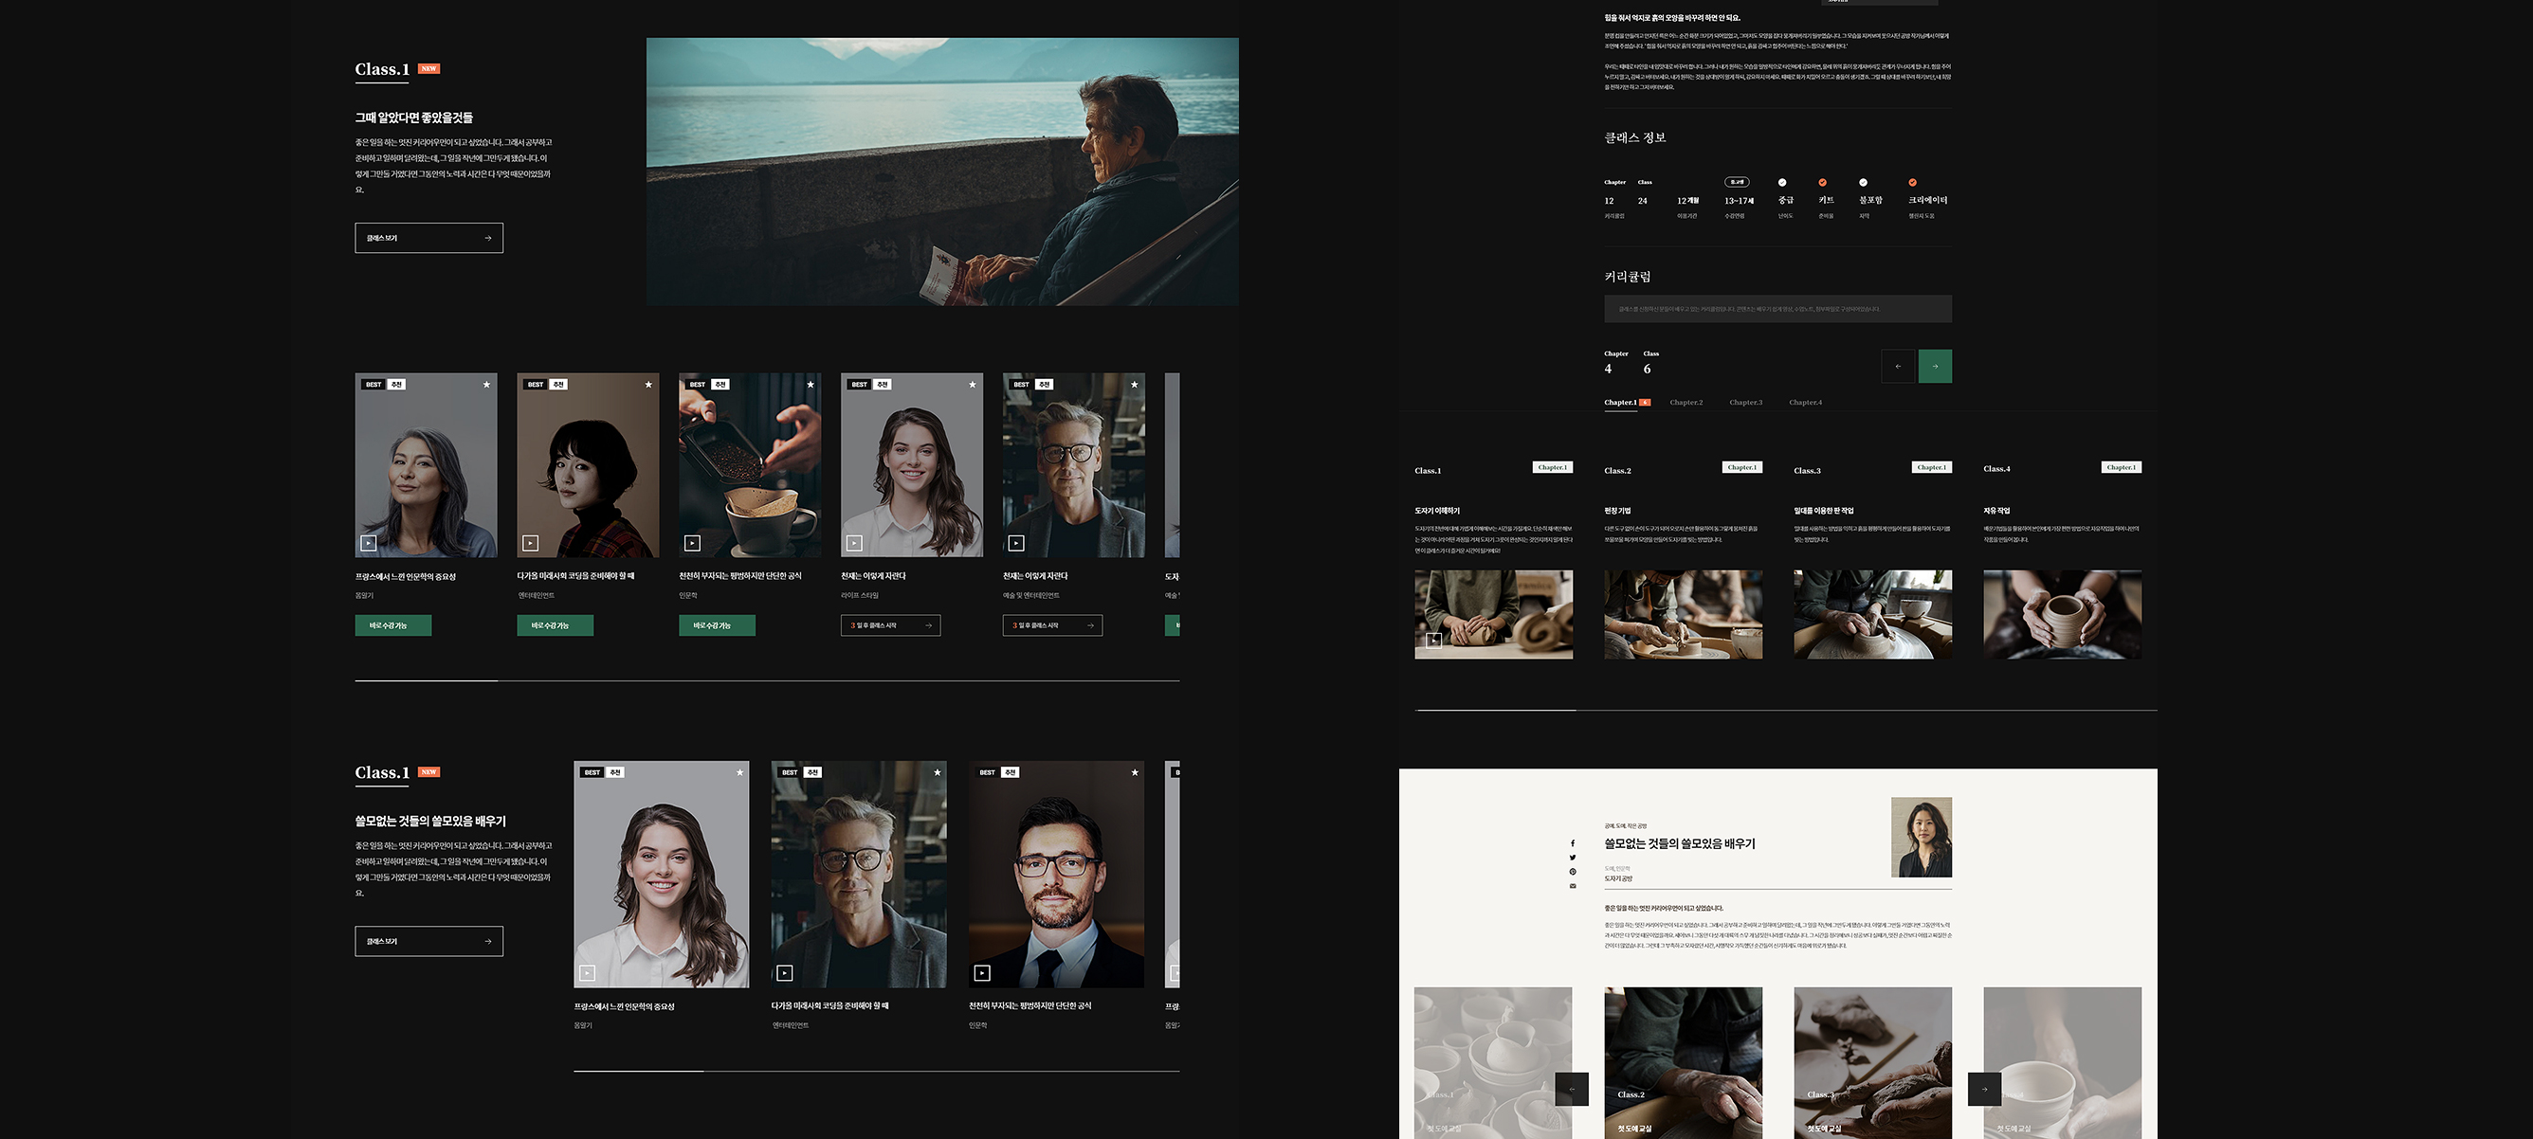Click the Twitter share icon
Viewport: 2533px width, 1139px height.
(x=1573, y=858)
